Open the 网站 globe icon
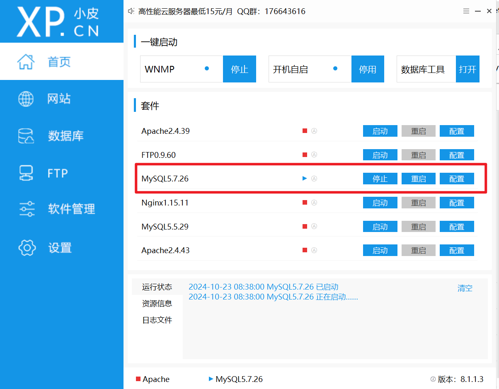499x389 pixels. [x=26, y=99]
